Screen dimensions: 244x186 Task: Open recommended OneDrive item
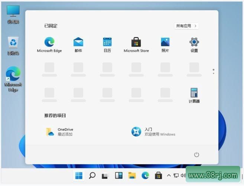pyautogui.click(x=59, y=132)
